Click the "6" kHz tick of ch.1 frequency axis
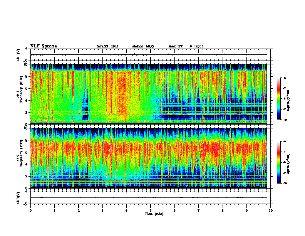Screen dimensions: 305x236 (26, 88)
